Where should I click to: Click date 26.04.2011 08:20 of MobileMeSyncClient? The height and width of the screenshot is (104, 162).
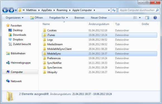98,49
